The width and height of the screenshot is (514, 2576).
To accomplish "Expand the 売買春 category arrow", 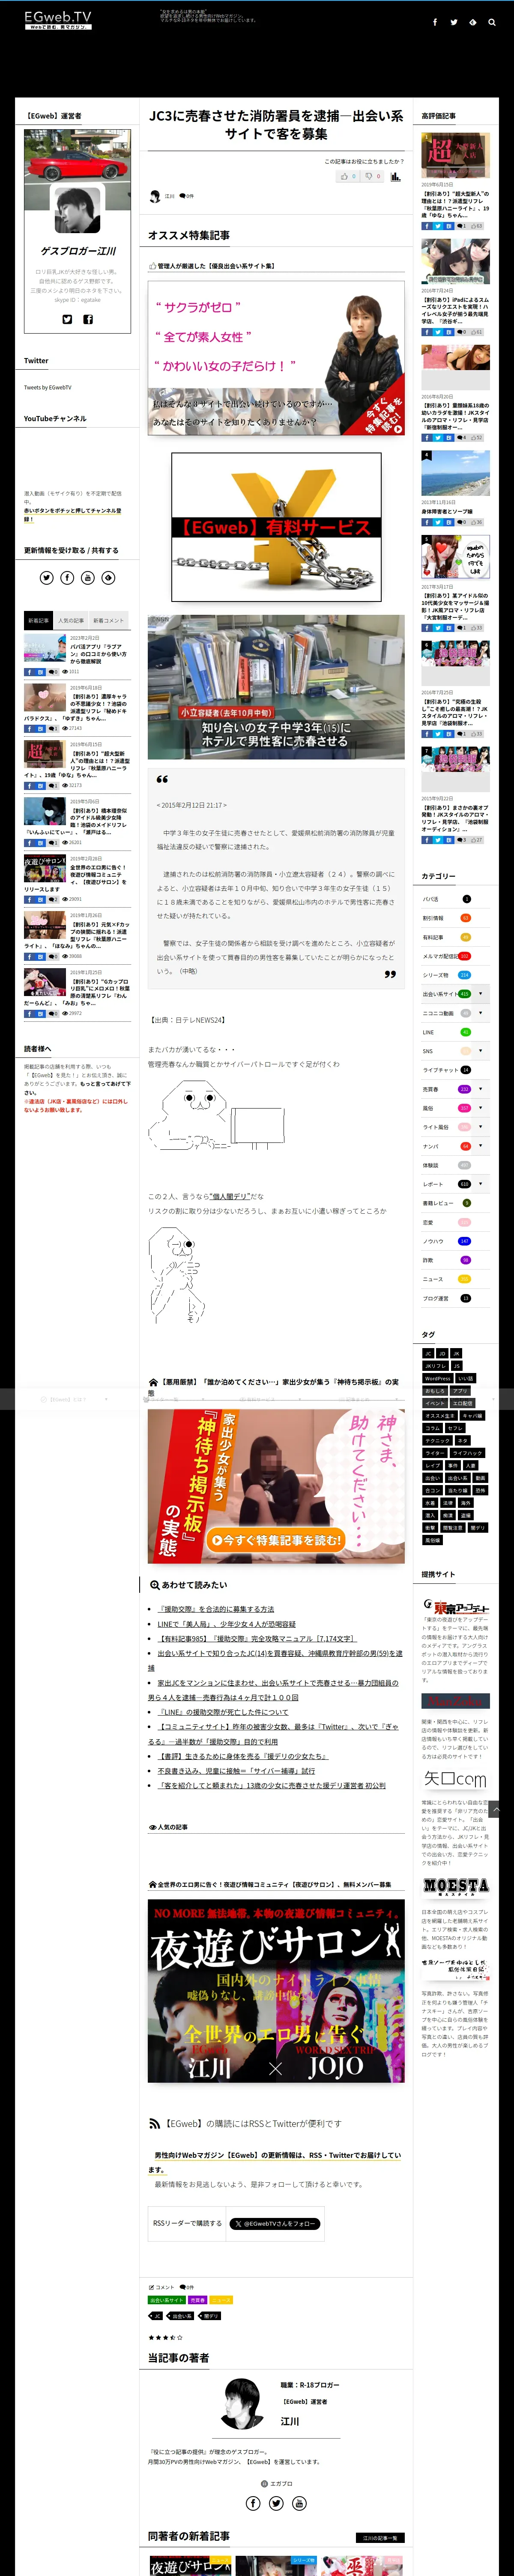I will pos(481,1089).
